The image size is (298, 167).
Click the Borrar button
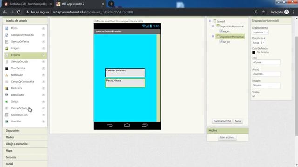click(238, 121)
